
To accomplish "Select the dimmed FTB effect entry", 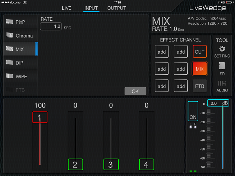I will coord(20,90).
